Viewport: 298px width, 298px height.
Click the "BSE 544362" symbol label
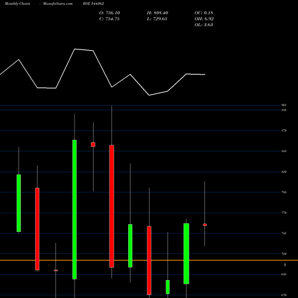point(94,4)
